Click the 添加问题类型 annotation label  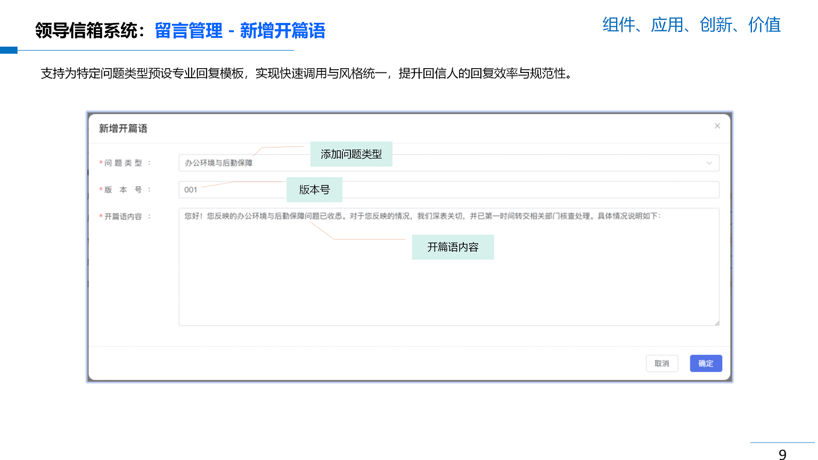(351, 154)
